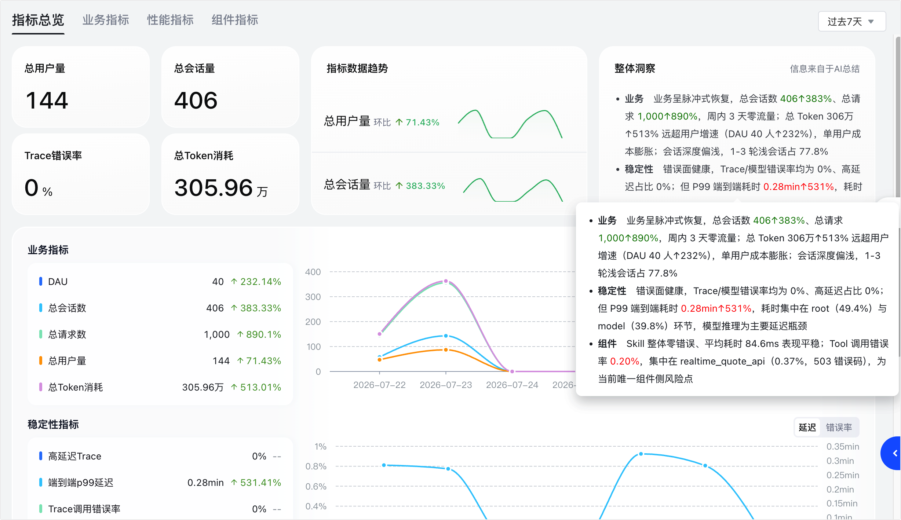
Task: Click the 整体洞察 panel heading
Action: (x=635, y=69)
